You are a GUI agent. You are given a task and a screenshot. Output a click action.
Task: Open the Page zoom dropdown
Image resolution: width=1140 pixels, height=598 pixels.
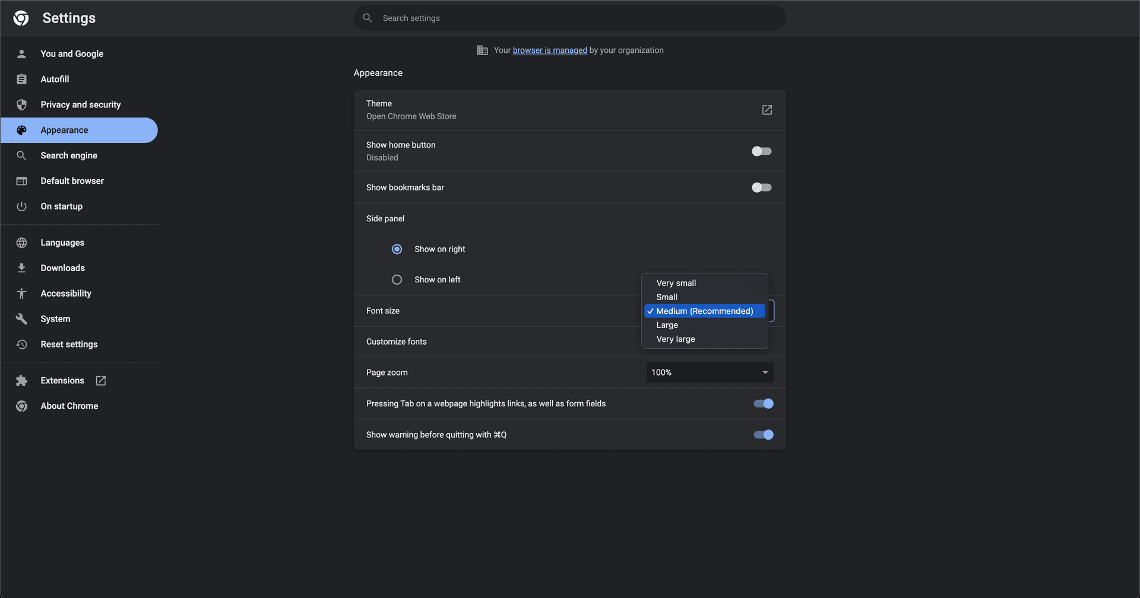pyautogui.click(x=709, y=373)
